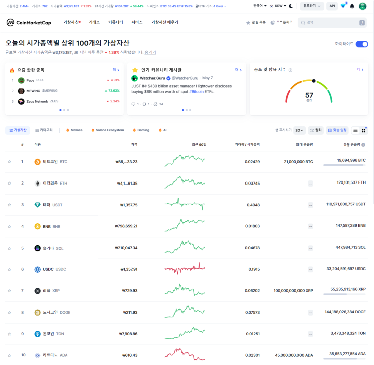The width and height of the screenshot is (374, 365).
Task: Click the Tether coin logo
Action: pyautogui.click(x=37, y=205)
